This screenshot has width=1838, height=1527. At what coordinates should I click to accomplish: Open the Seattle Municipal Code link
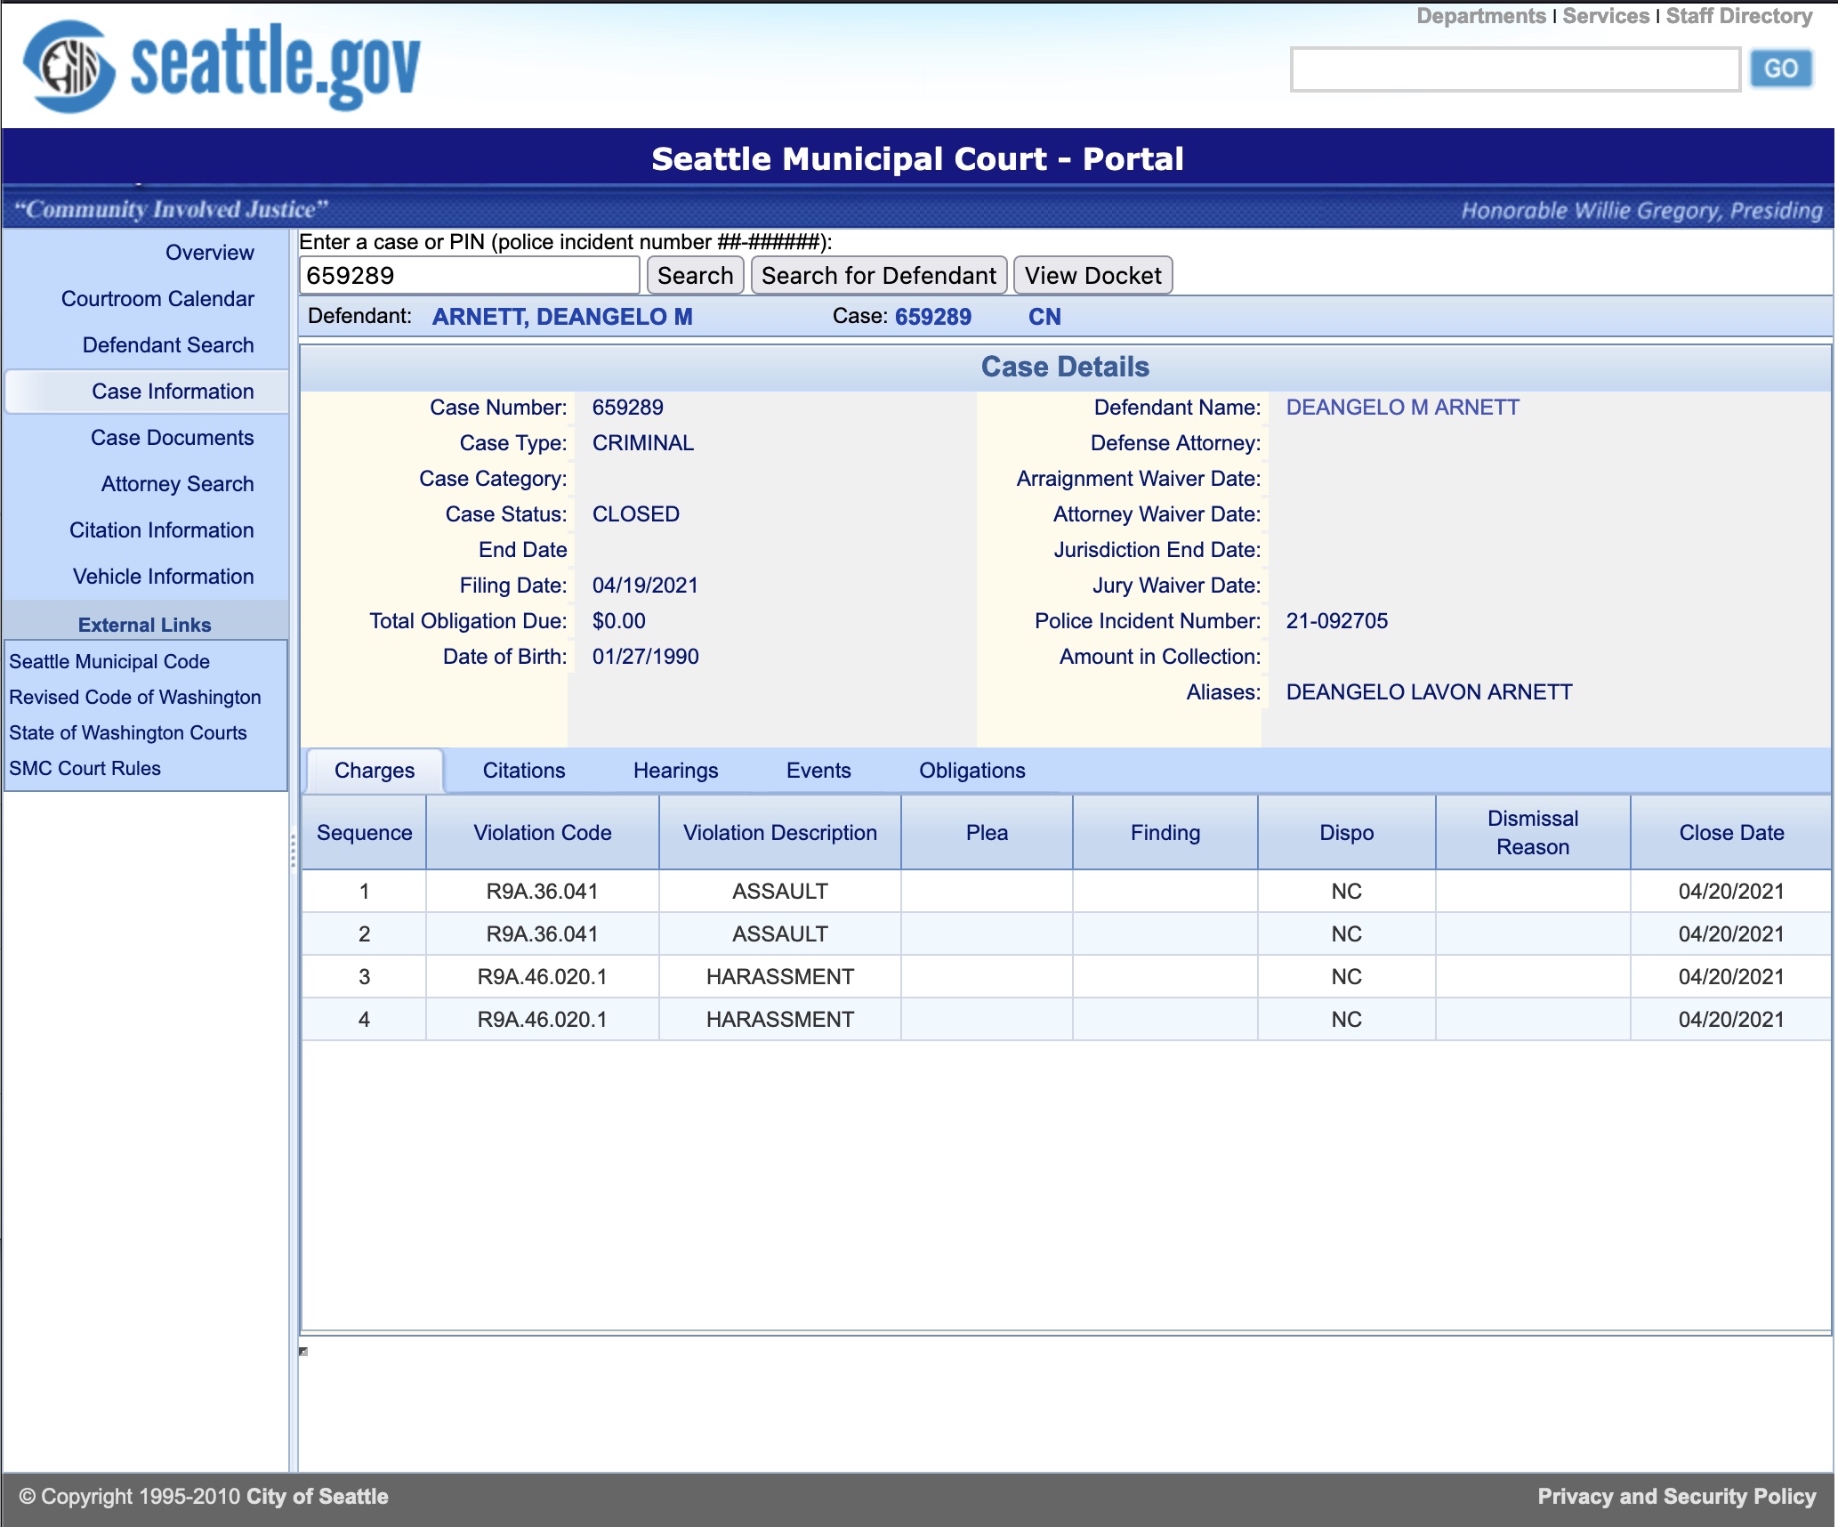point(109,662)
